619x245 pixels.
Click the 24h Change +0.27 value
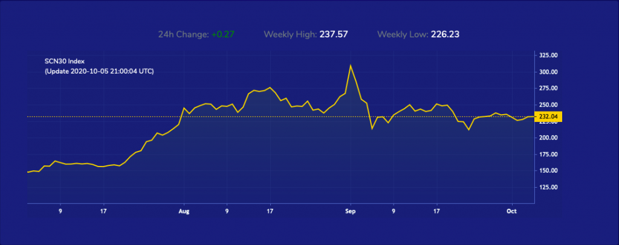222,34
